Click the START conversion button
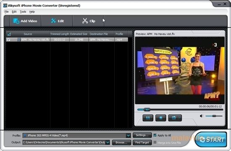Image resolution: width=231 pixels, height=151 pixels. tap(211, 139)
